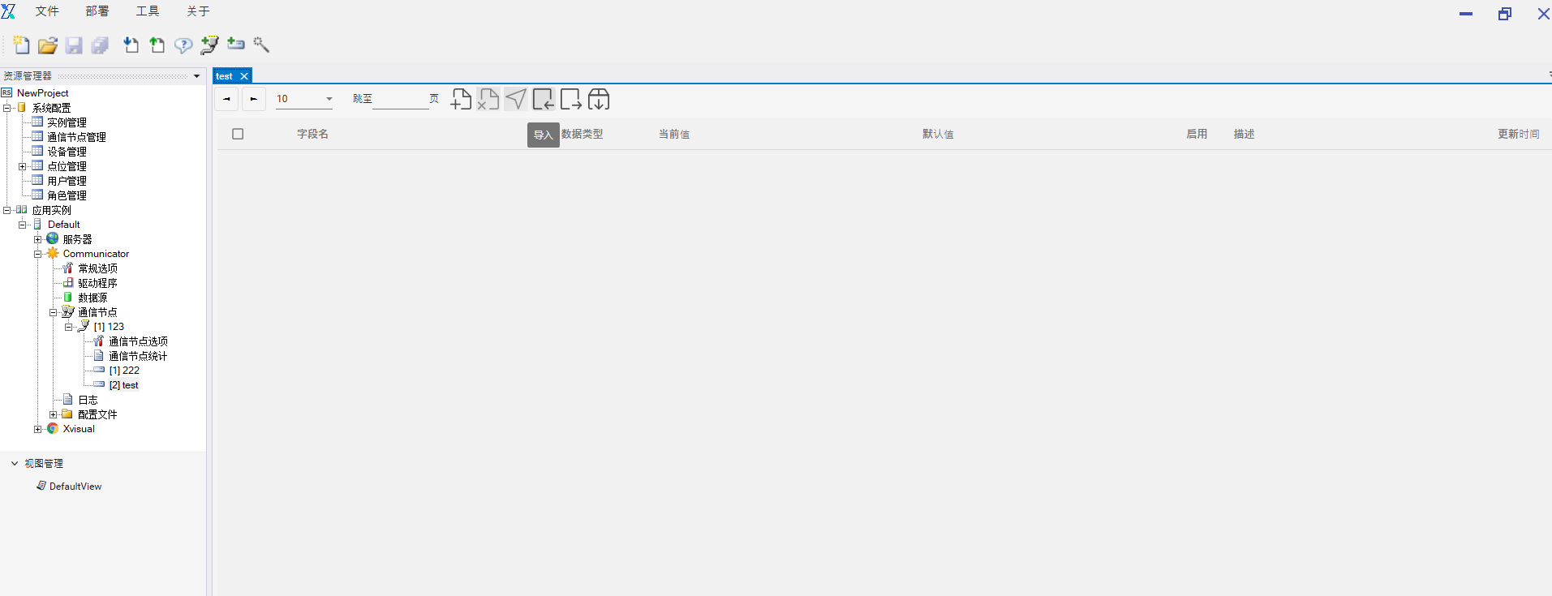Viewport: 1552px width, 596px height.
Task: Collapse the [1] 123 node expander
Action: 68,327
